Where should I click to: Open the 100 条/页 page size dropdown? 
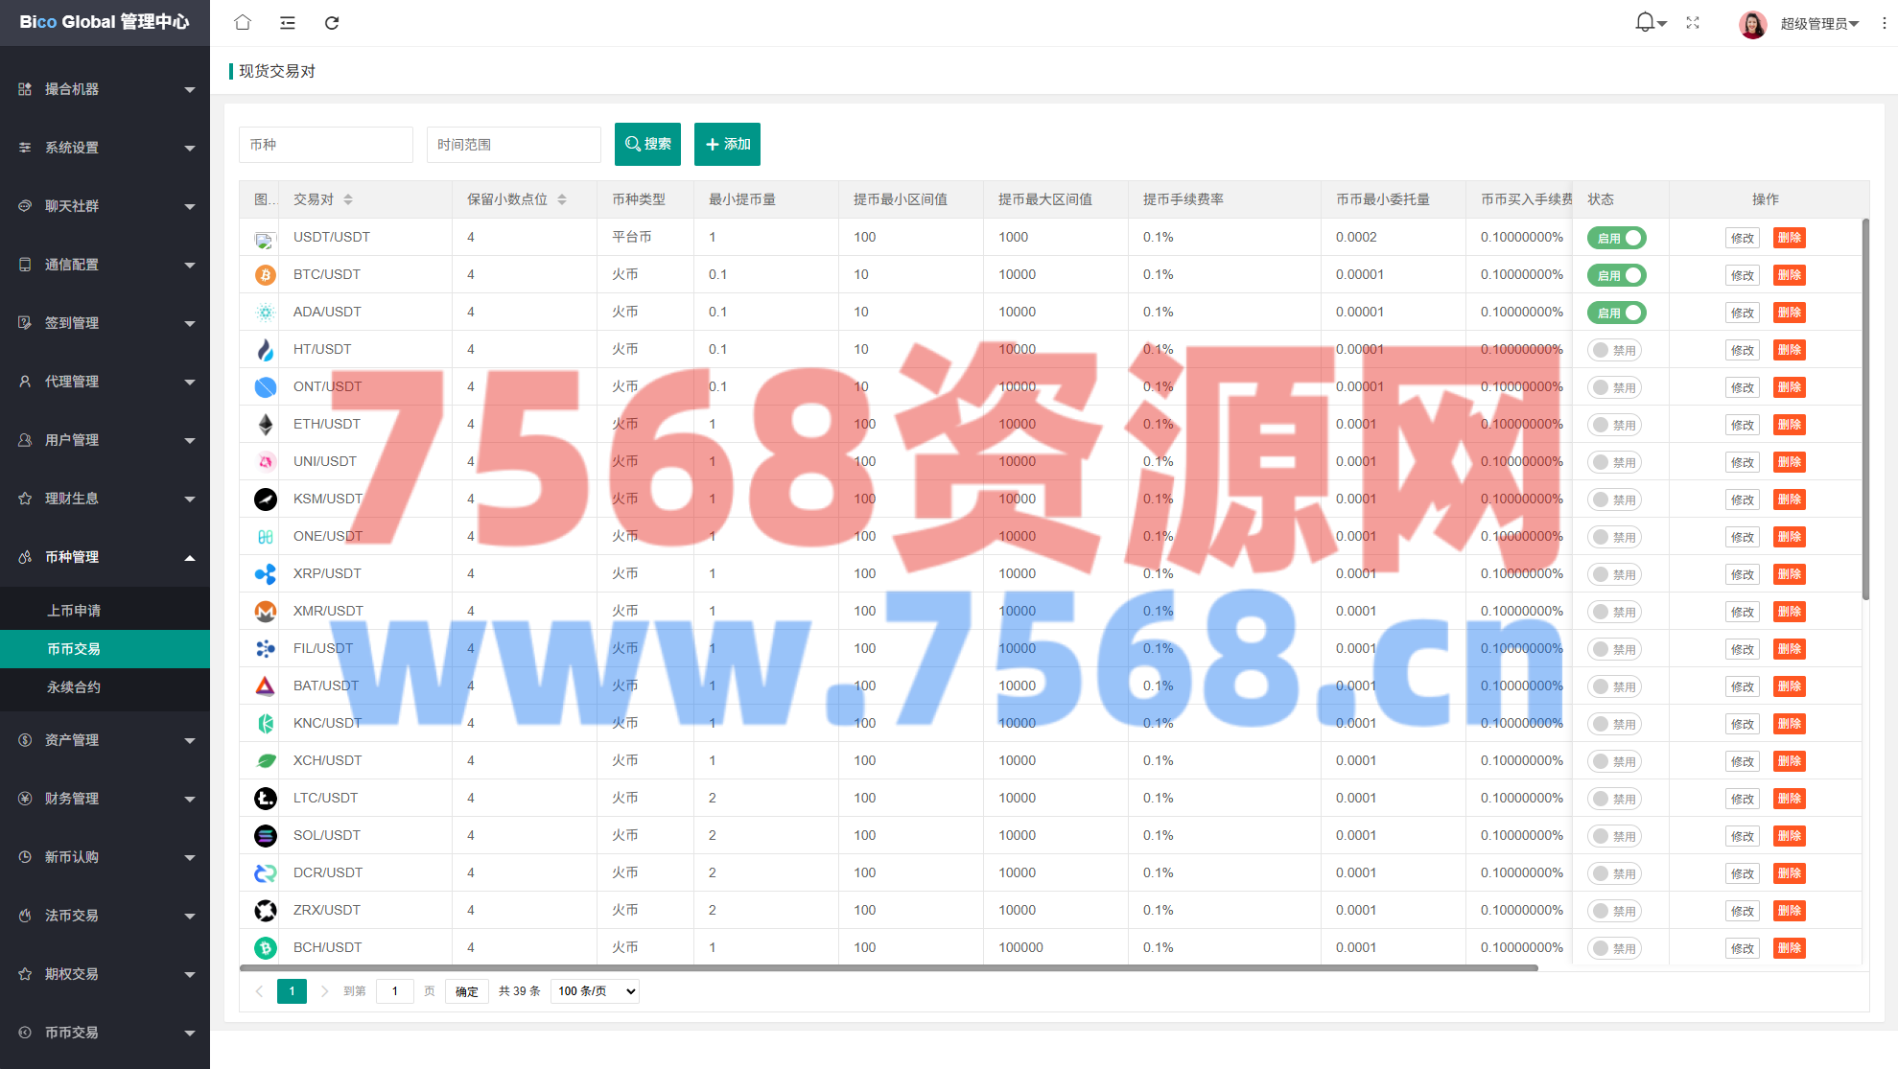[596, 991]
